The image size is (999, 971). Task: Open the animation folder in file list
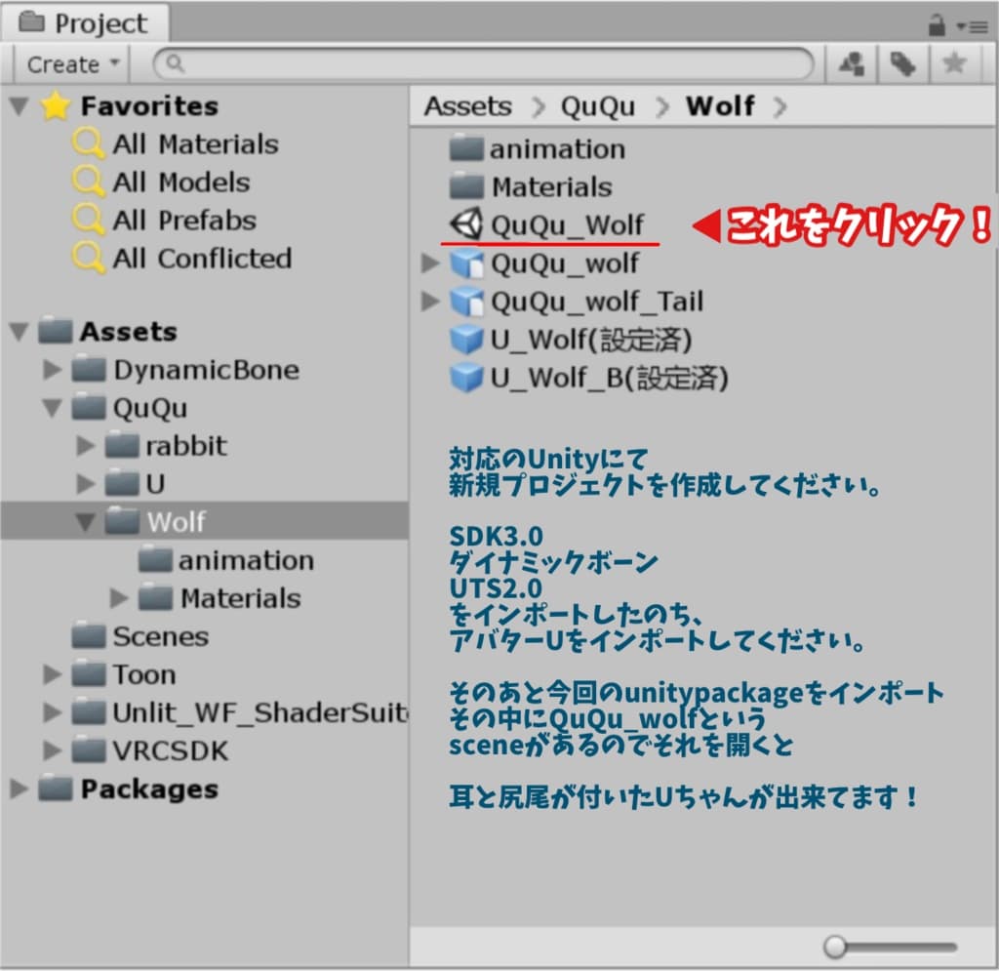point(538,149)
